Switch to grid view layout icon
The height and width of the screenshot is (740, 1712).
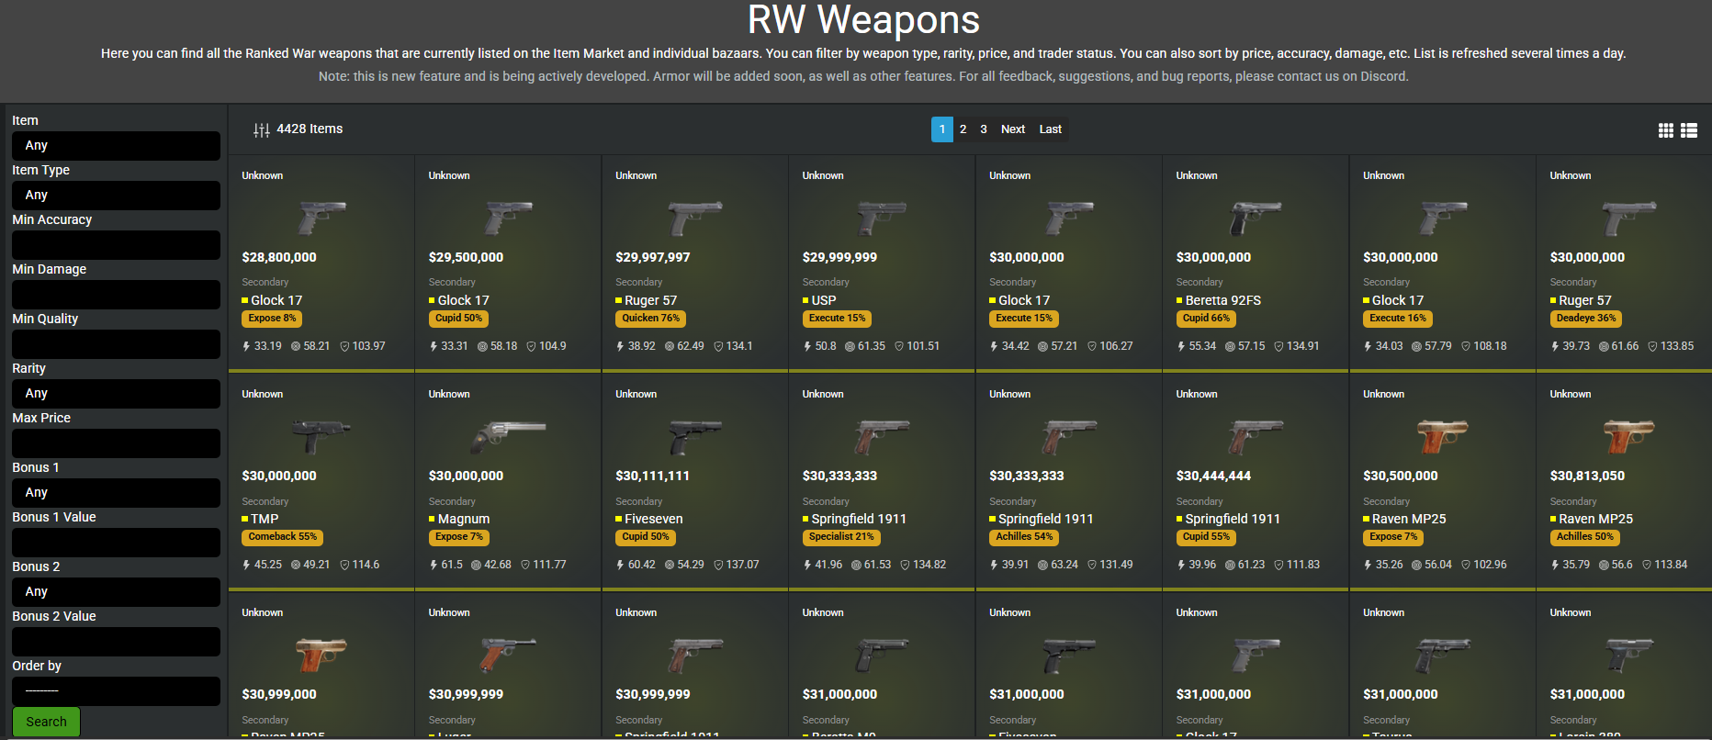[1665, 130]
